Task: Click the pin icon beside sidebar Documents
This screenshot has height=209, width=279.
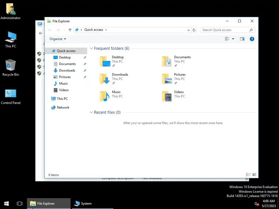Action: tap(85, 64)
